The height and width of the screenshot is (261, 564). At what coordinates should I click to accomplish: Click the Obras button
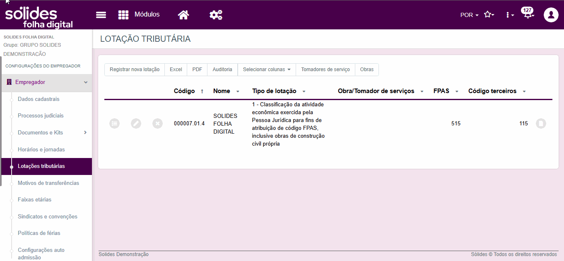(x=367, y=69)
